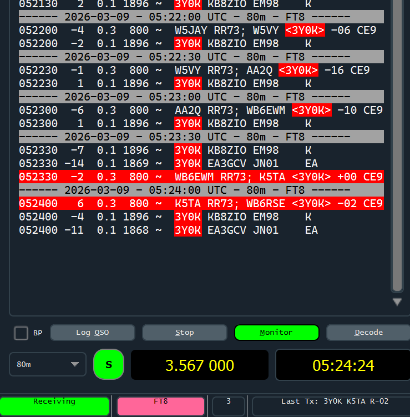Select the 052200 KB8ZIO EM98 decode line
The height and width of the screenshot is (417, 410).
pos(201,44)
